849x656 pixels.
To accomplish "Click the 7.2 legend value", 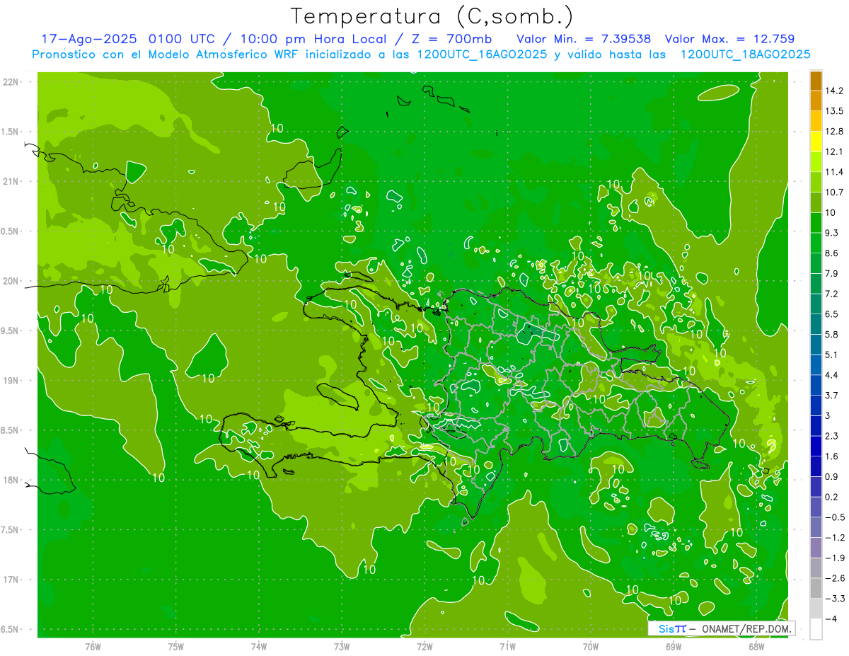I will (x=831, y=293).
